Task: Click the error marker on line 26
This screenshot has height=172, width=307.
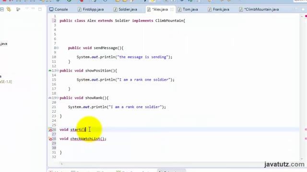Action: 50,129
